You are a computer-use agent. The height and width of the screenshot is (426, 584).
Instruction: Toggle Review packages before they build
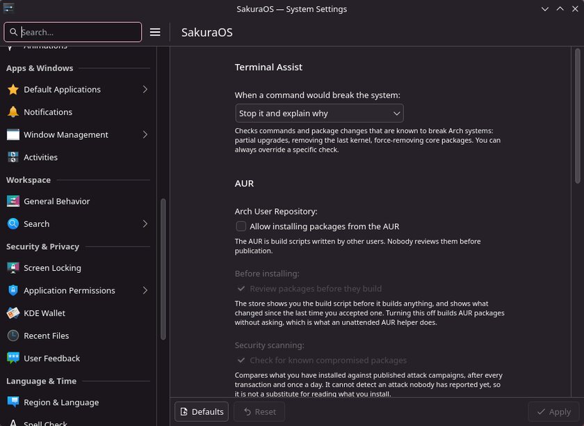[241, 289]
